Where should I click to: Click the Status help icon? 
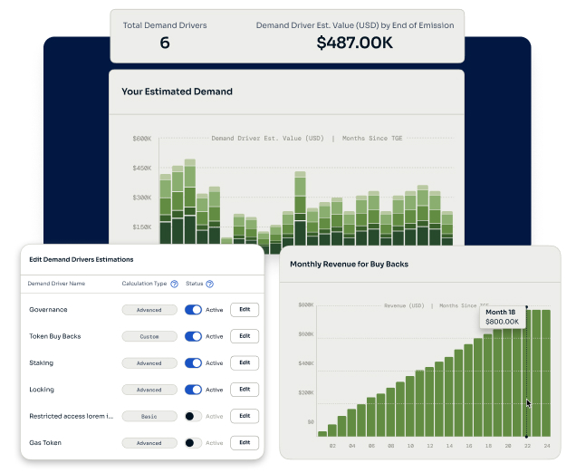pos(209,284)
